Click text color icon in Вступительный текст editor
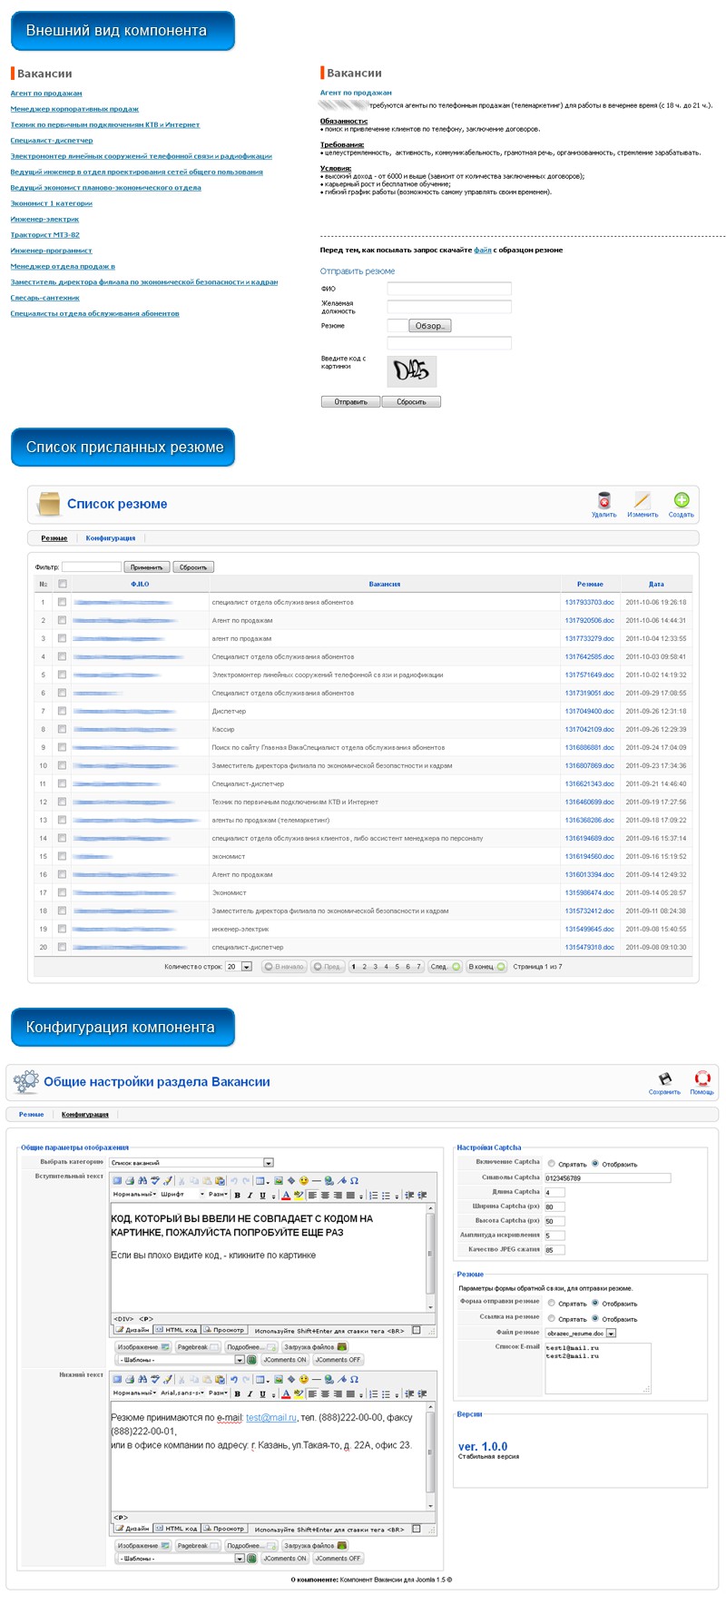726x1605 pixels. pyautogui.click(x=286, y=1196)
